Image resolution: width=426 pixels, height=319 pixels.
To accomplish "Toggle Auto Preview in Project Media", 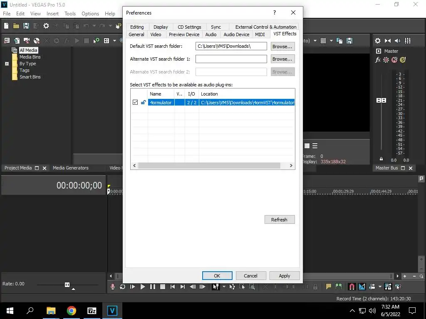I will coord(96,41).
